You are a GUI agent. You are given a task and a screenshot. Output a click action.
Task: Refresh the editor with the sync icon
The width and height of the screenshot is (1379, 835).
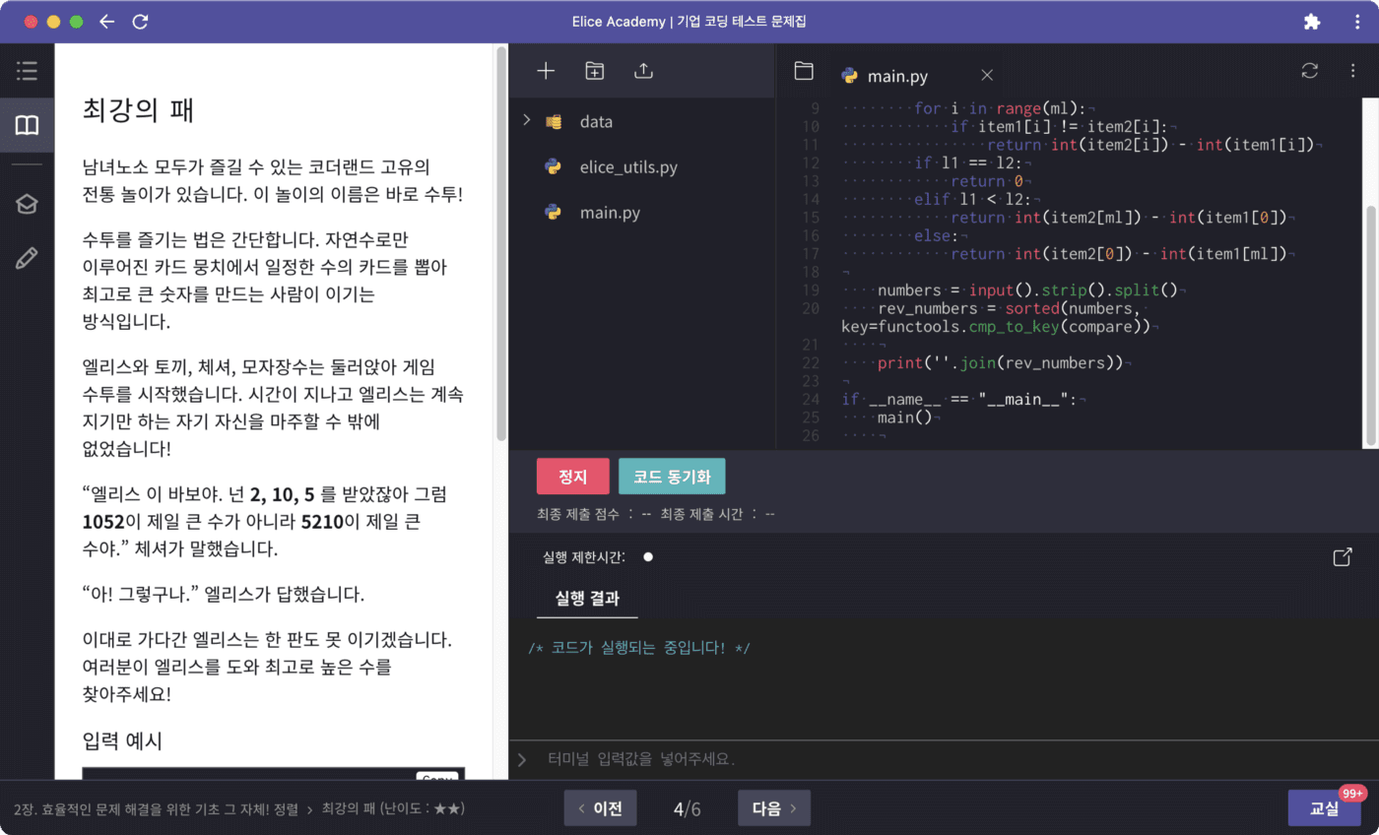[x=1309, y=71]
